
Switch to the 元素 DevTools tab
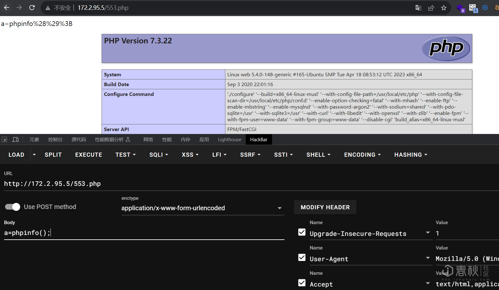pyautogui.click(x=34, y=140)
